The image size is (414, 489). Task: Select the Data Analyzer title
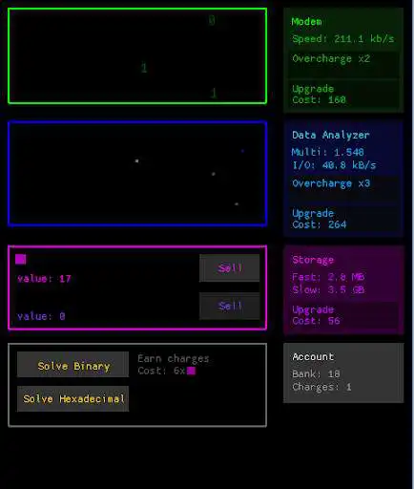pyautogui.click(x=331, y=135)
